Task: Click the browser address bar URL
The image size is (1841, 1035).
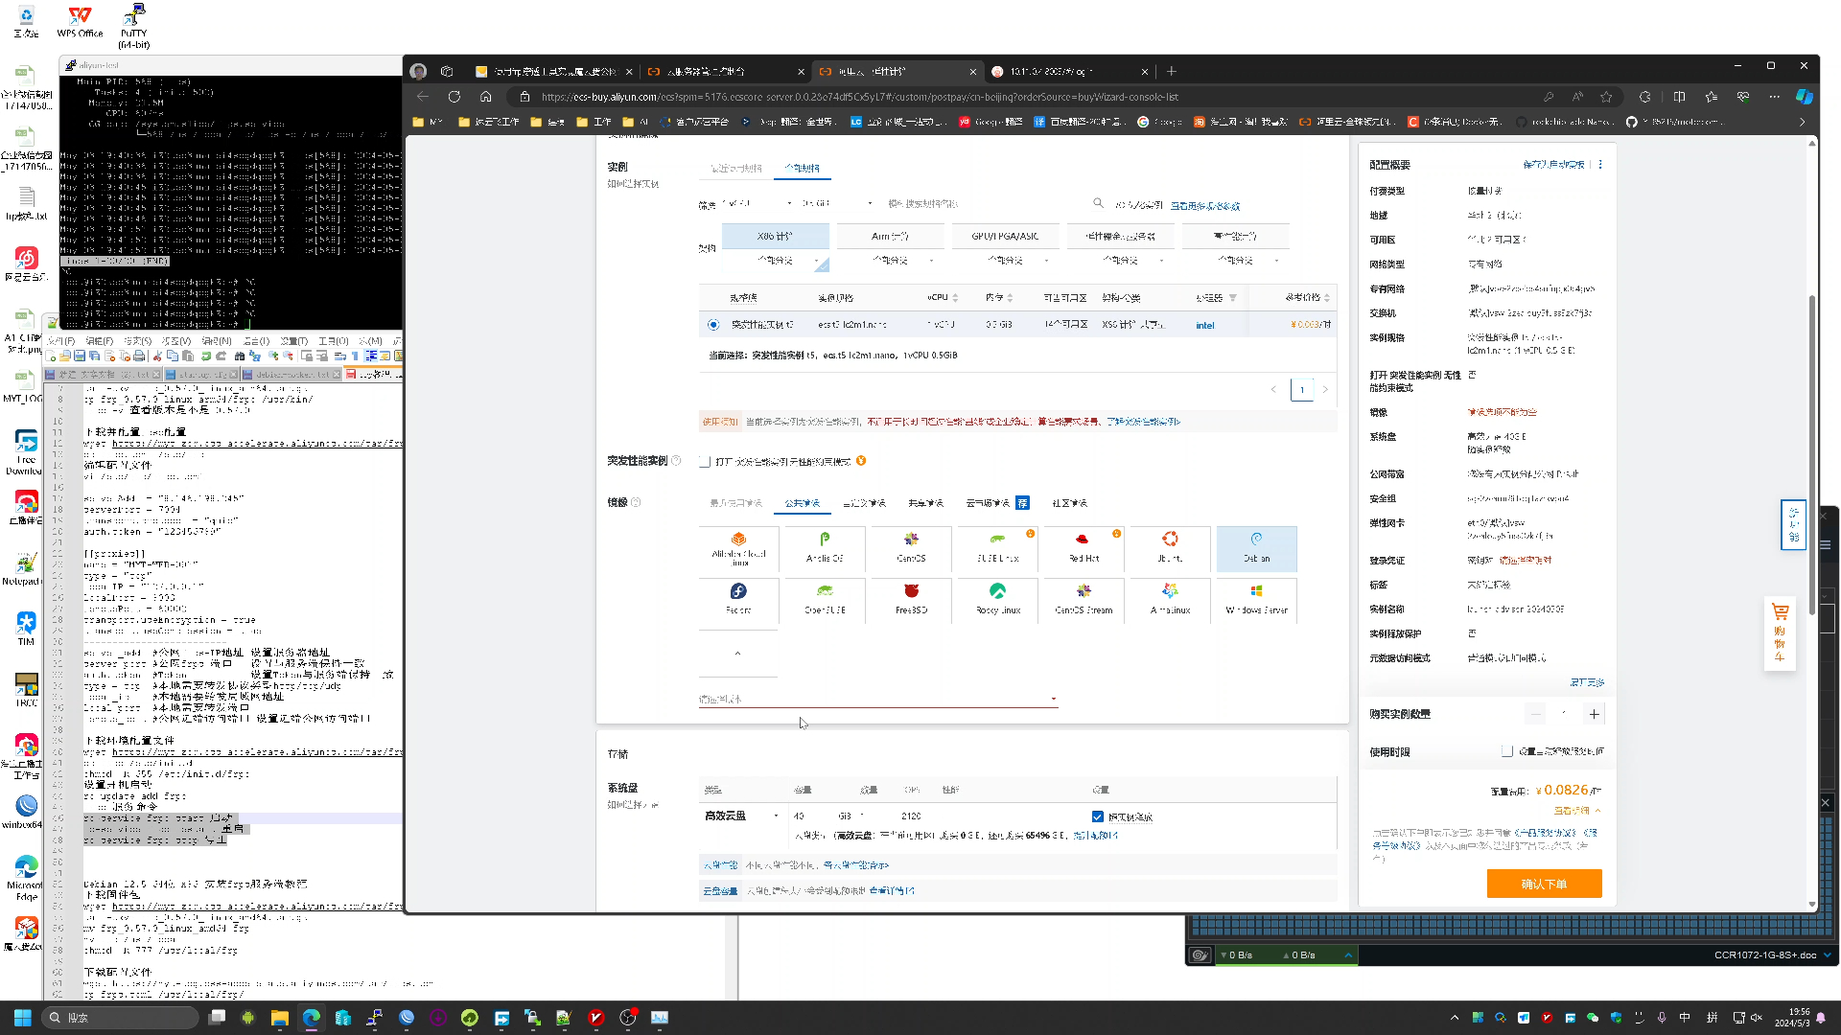Action: (859, 97)
